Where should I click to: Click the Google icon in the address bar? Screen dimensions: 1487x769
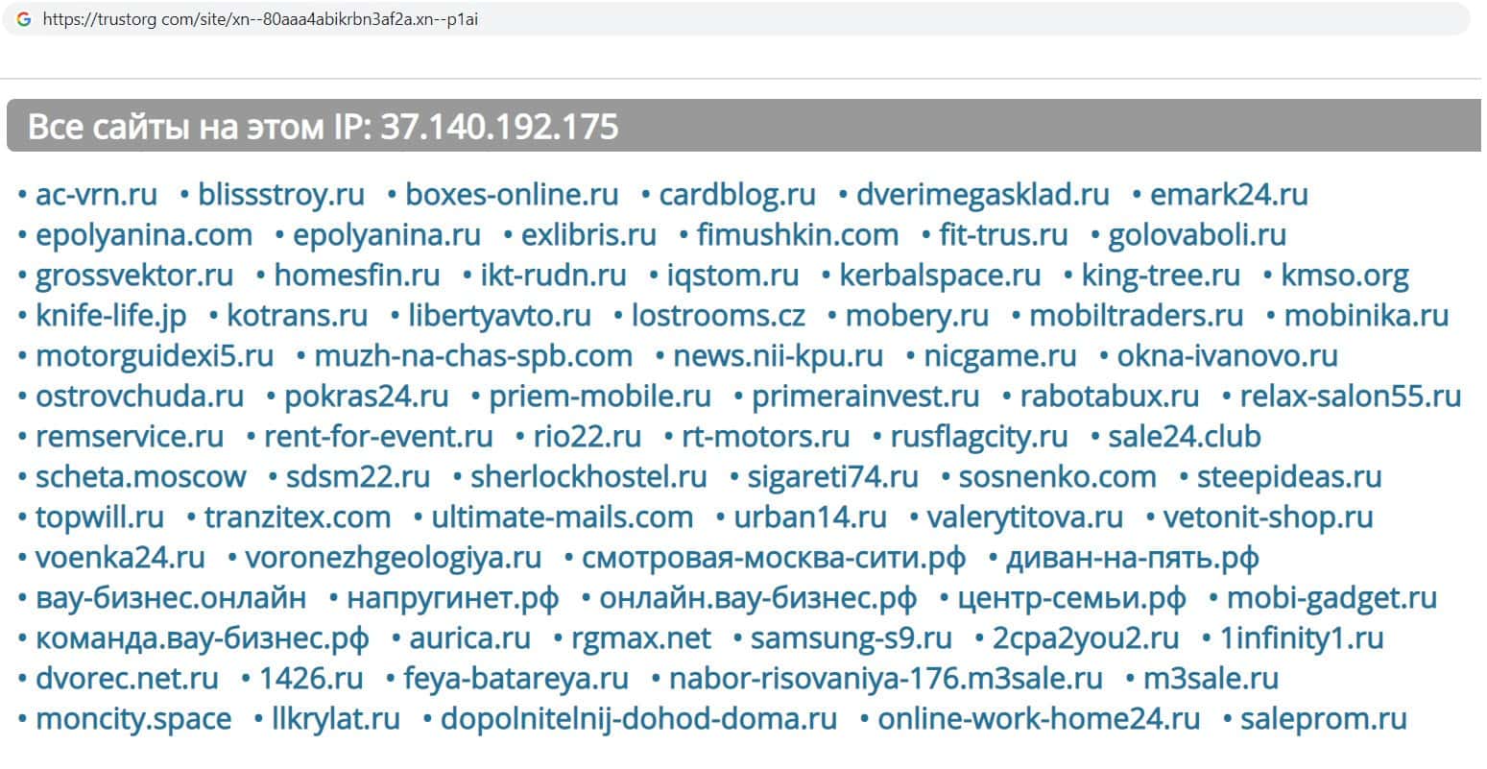pyautogui.click(x=24, y=19)
